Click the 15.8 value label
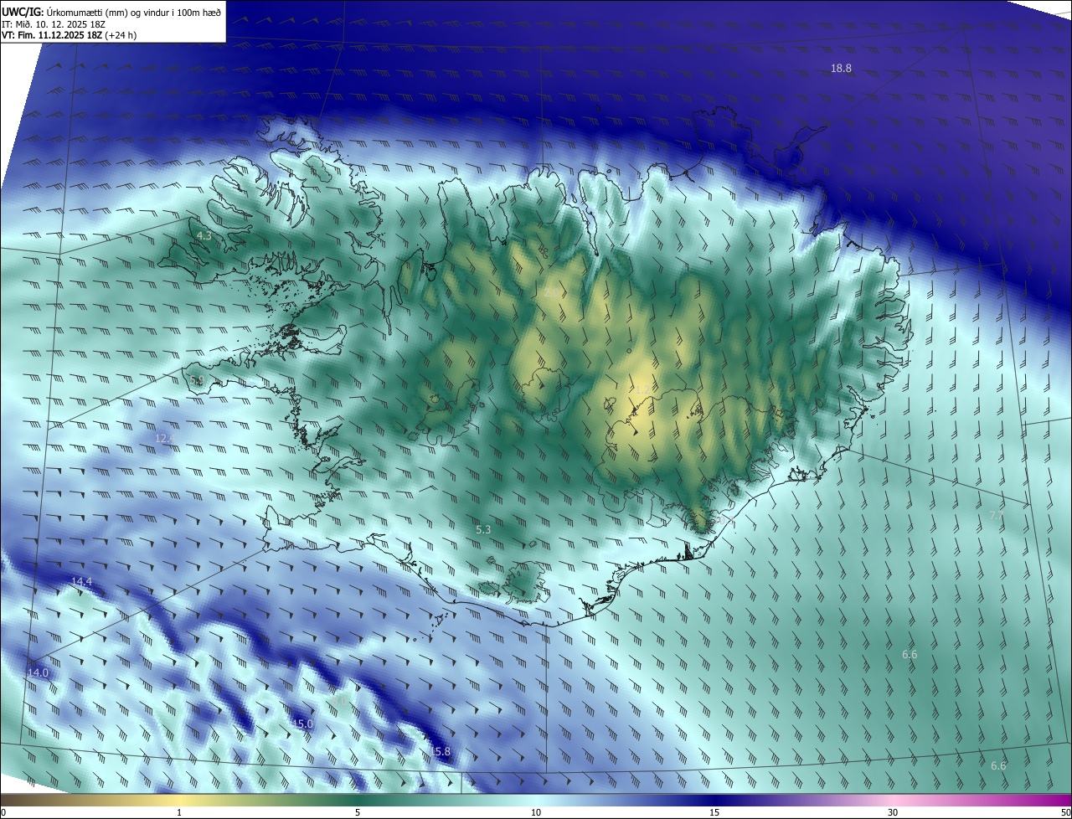 point(441,752)
